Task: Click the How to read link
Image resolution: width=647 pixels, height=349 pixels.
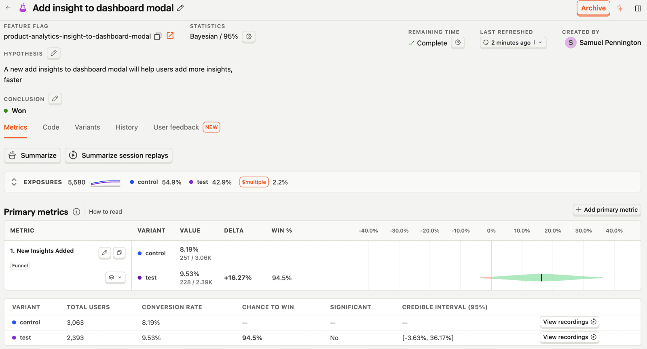Action: coord(106,212)
